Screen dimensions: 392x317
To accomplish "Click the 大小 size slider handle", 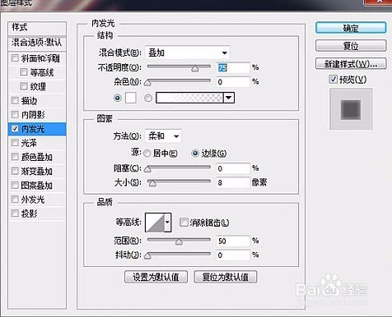I will (152, 183).
